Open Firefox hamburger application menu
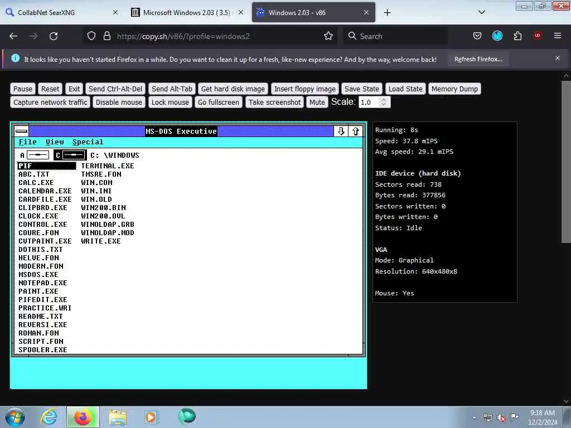Image resolution: width=571 pixels, height=428 pixels. (x=558, y=36)
